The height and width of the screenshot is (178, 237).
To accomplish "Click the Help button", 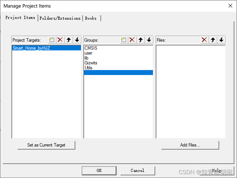I will [x=217, y=170].
